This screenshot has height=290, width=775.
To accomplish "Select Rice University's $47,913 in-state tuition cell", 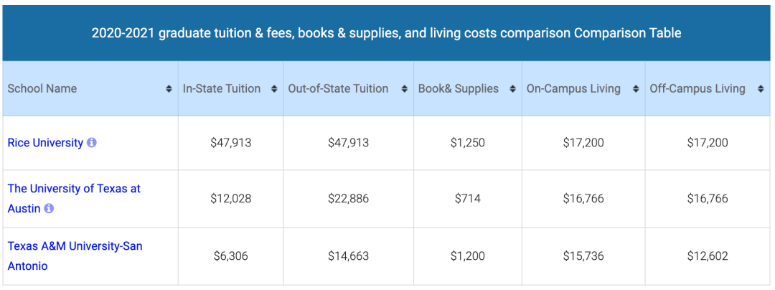I will point(231,143).
